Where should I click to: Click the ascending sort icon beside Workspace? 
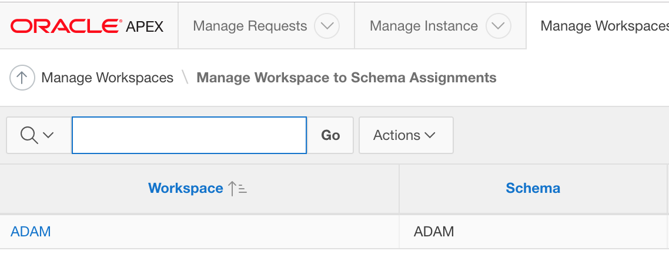[238, 189]
